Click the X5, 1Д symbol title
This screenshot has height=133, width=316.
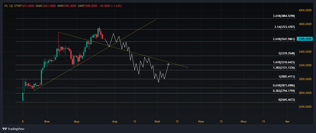tap(9, 6)
